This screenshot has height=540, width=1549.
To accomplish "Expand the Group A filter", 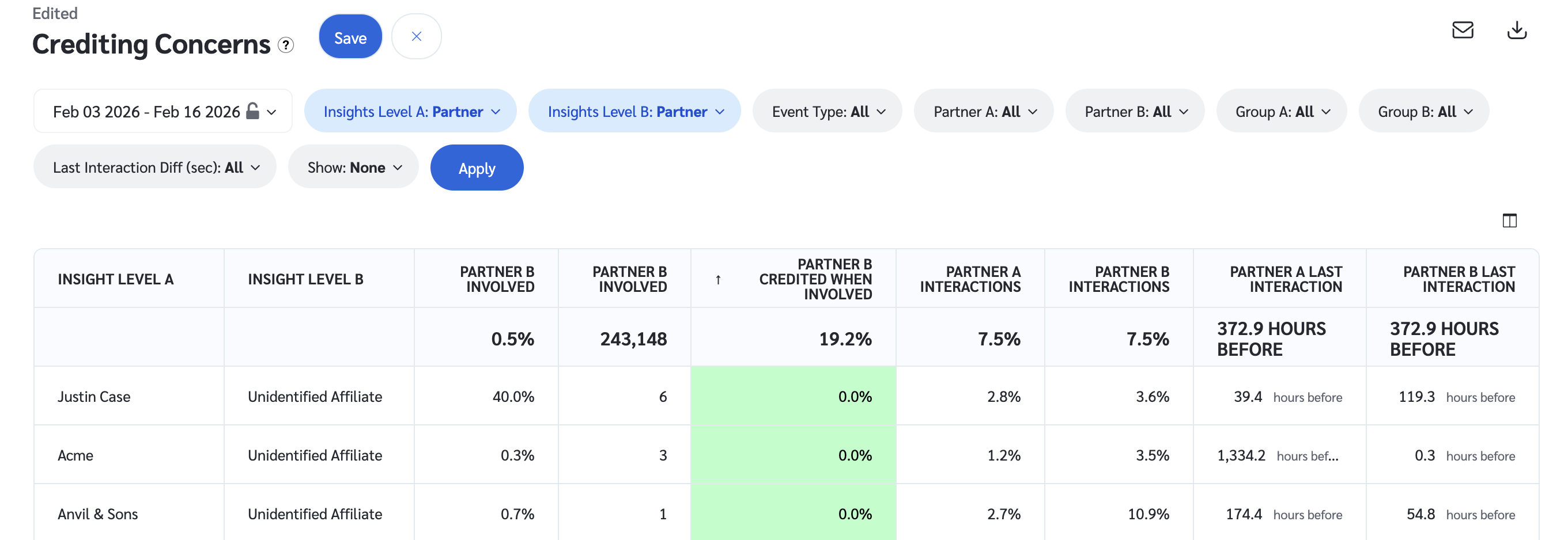I will [x=1282, y=112].
